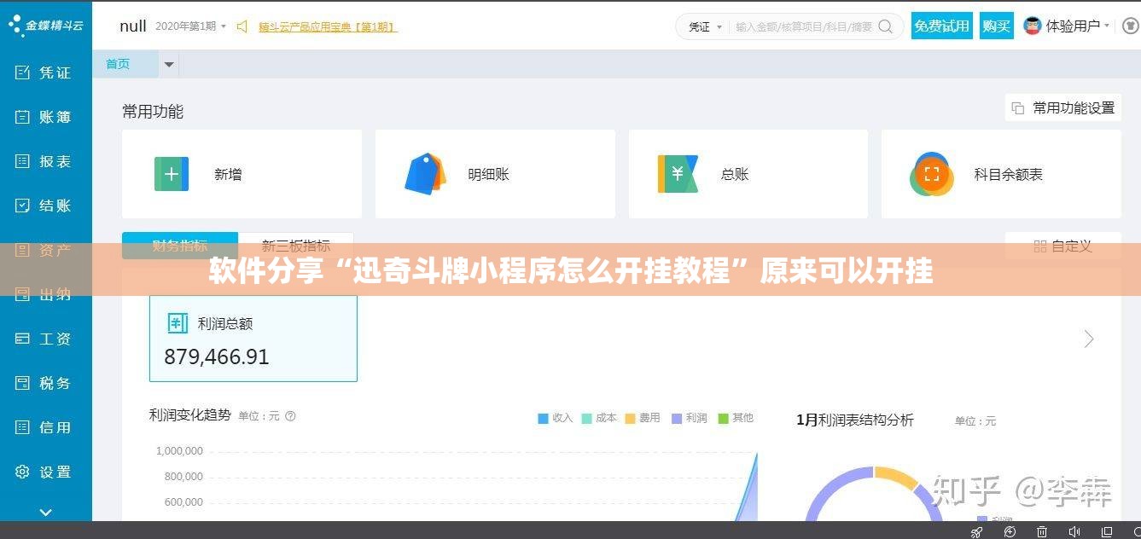Open the 结账 closing module in sidebar
This screenshot has height=539, width=1141.
coord(44,206)
